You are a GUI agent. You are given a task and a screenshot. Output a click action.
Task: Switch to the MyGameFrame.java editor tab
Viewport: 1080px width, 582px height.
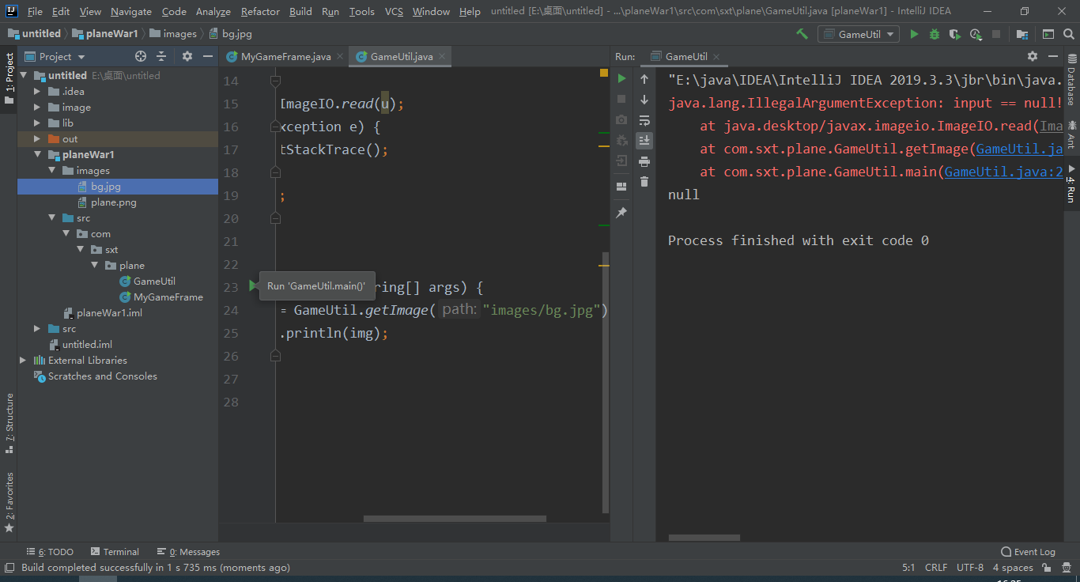coord(285,56)
